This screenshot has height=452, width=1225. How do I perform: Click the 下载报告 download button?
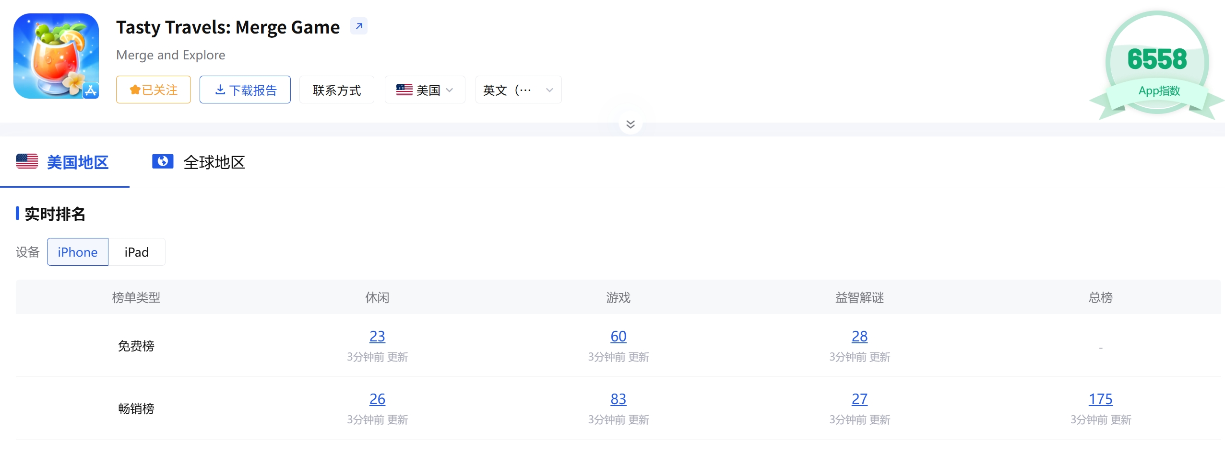pos(245,90)
